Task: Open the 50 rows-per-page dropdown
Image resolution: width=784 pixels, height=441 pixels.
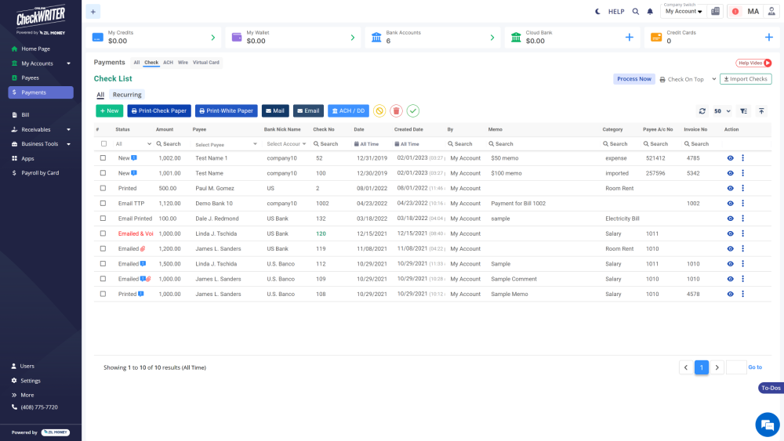Action: coord(722,111)
